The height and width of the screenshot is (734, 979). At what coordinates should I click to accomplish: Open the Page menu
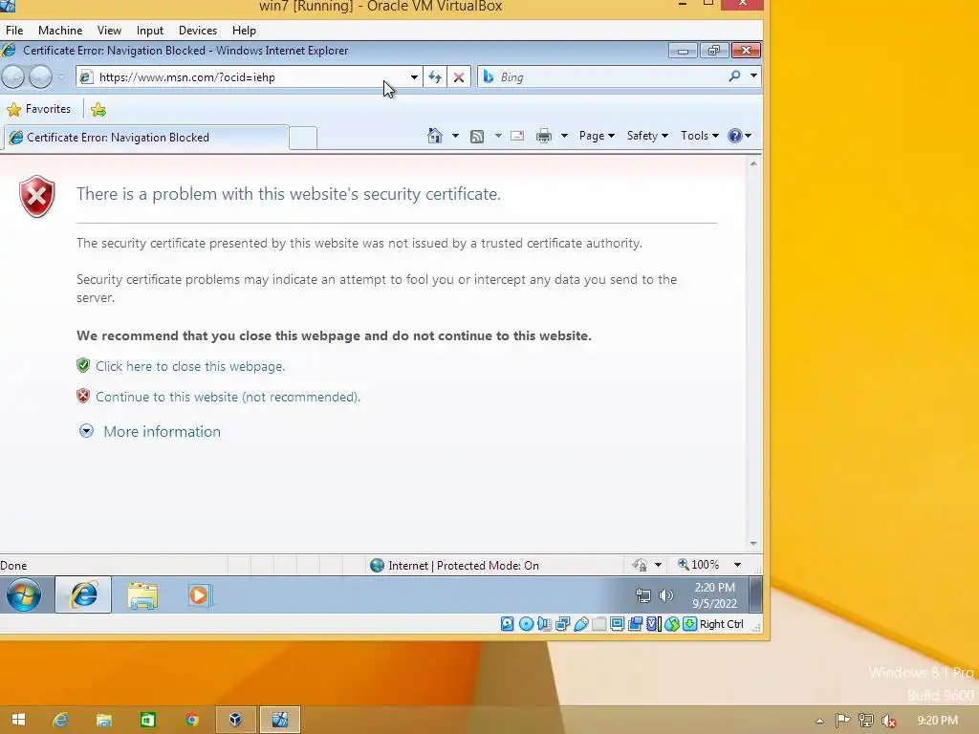(x=597, y=136)
